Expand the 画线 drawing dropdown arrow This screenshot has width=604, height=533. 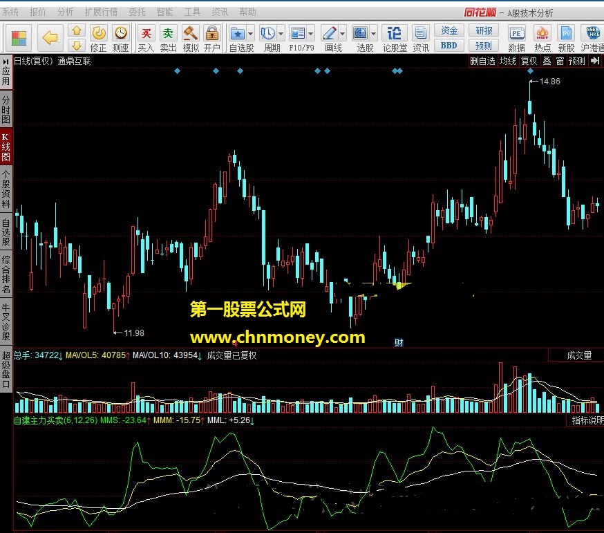point(343,34)
